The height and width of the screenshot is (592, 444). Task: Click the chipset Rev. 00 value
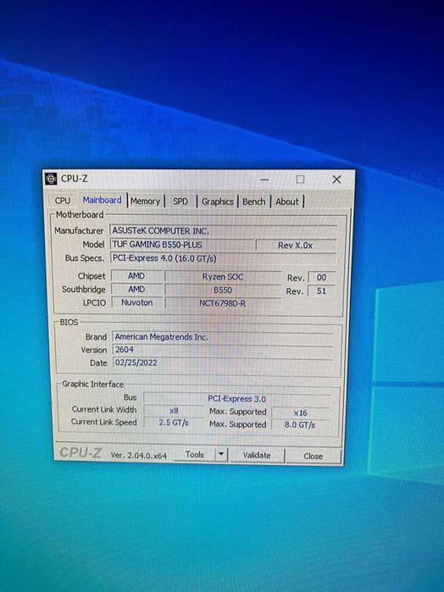(x=322, y=278)
